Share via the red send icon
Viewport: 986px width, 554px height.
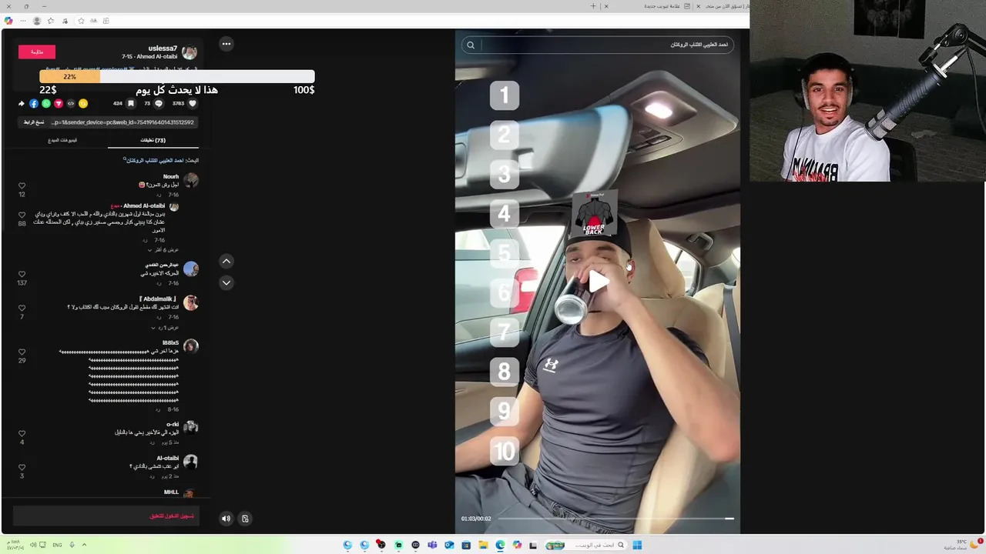click(59, 103)
